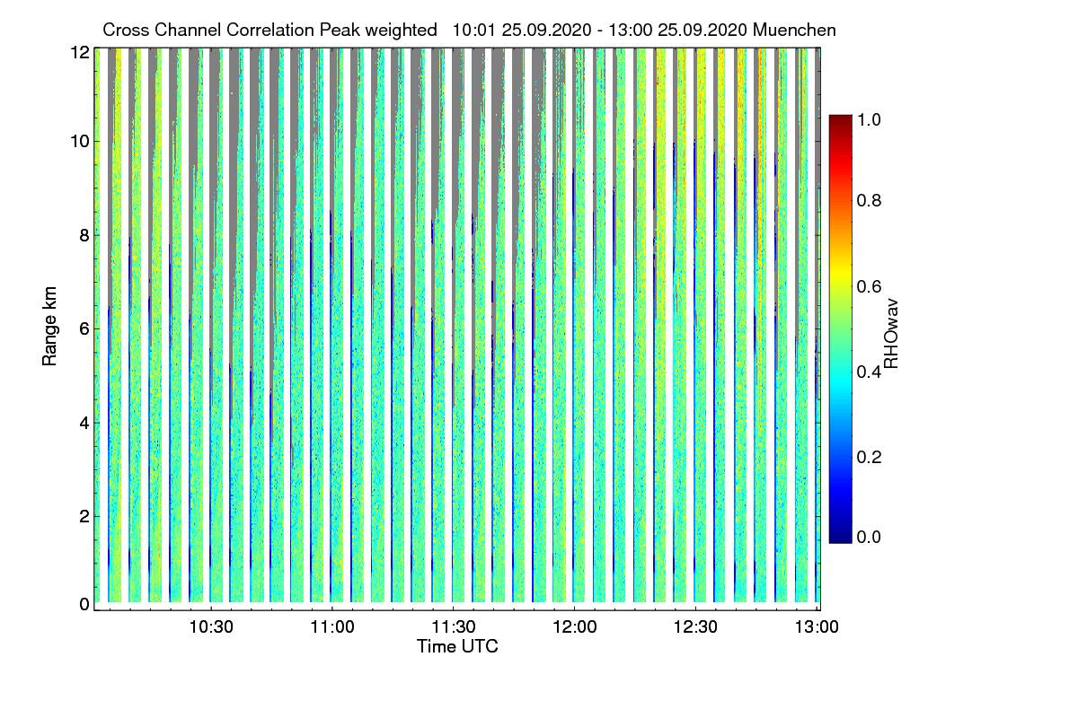Click the colorbar tick label '0.4'

(x=868, y=372)
